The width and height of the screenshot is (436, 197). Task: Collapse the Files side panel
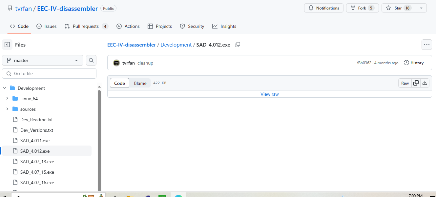coord(7,45)
